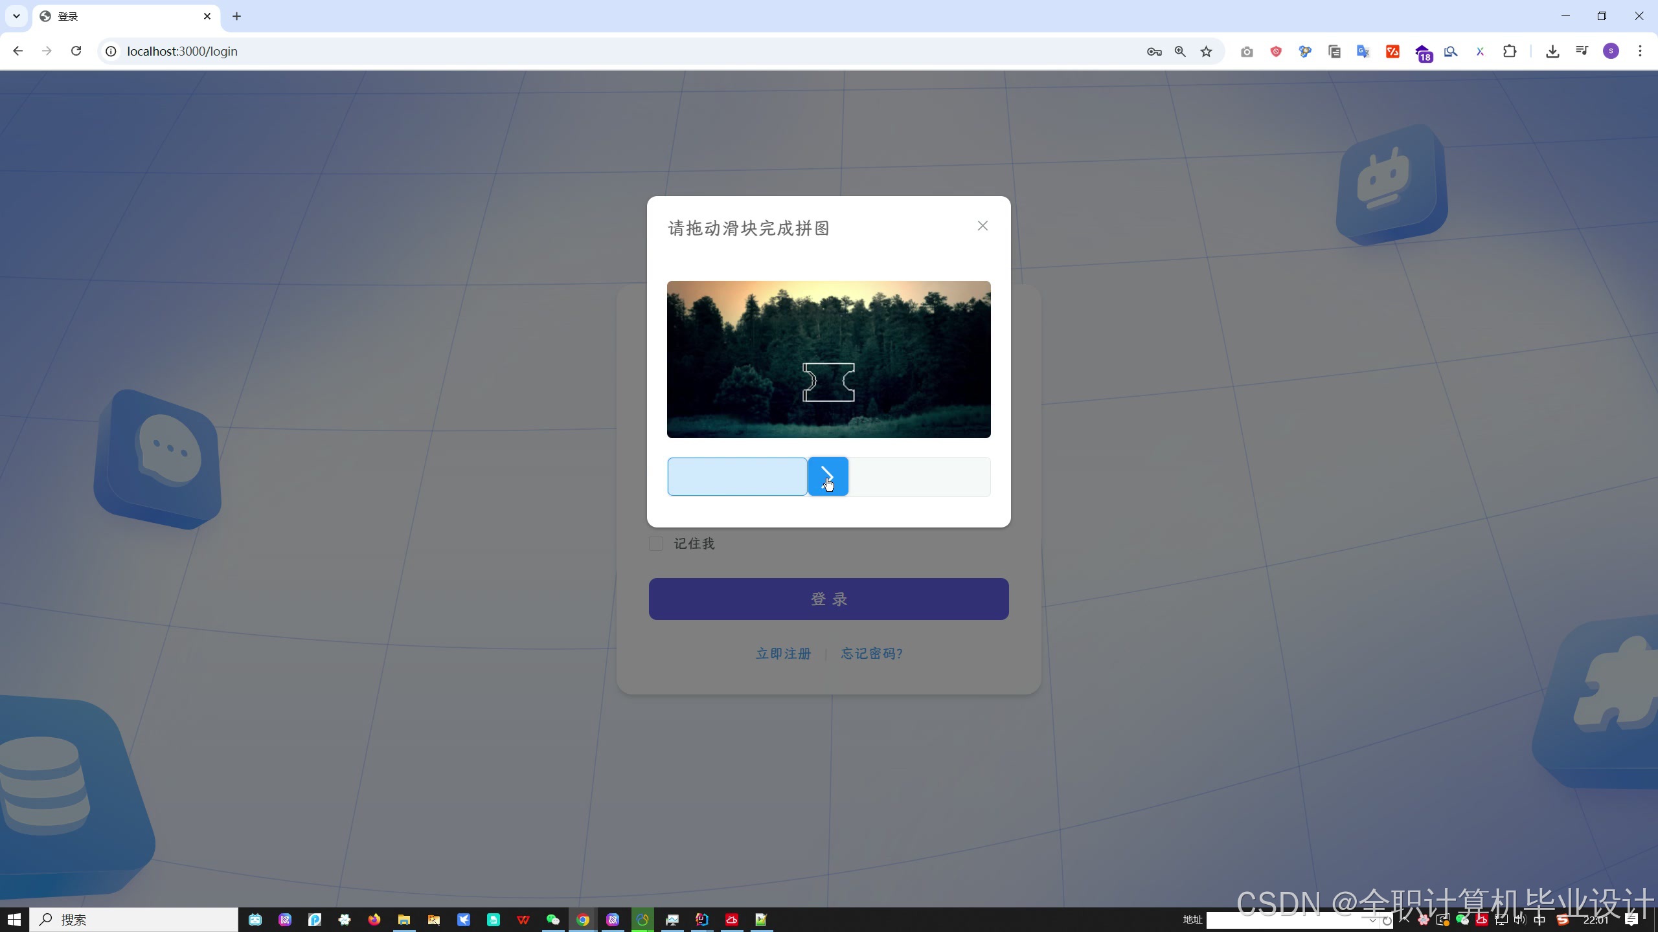
Task: Bookmark this page with the star icon
Action: pyautogui.click(x=1206, y=52)
